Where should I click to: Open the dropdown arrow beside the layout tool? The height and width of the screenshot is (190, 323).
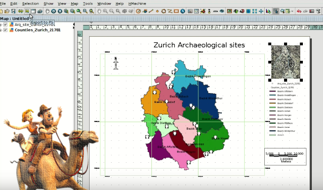(x=292, y=11)
